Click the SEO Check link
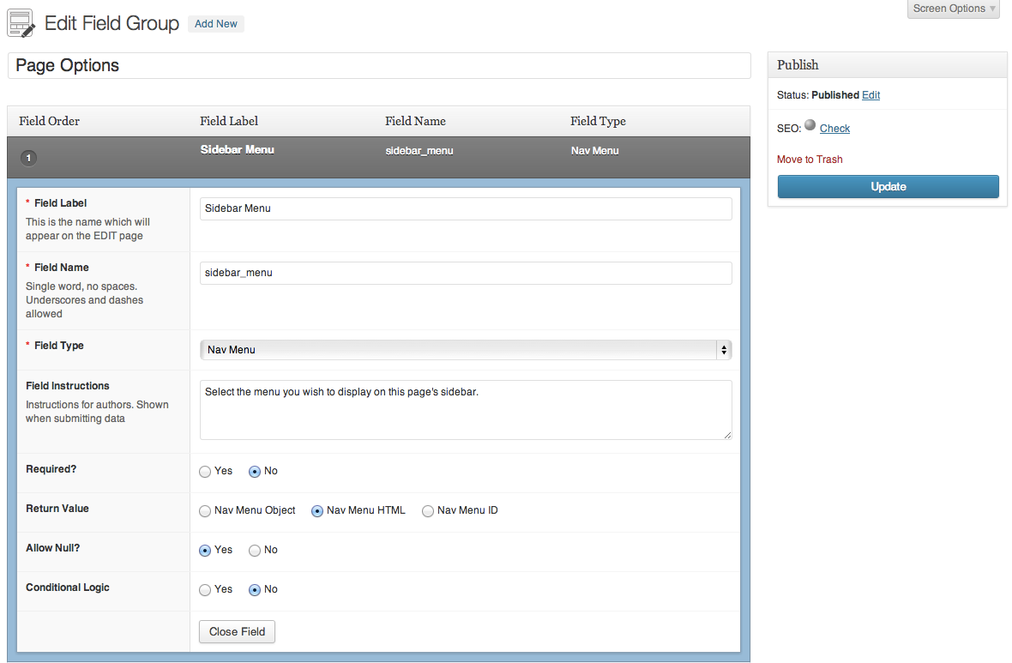1012x663 pixels. click(x=834, y=129)
